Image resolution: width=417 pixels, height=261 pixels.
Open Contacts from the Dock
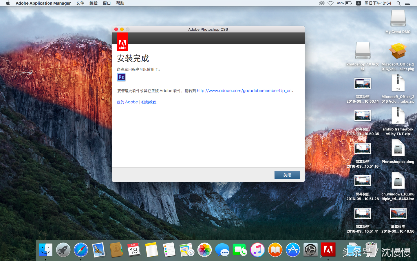click(x=116, y=250)
